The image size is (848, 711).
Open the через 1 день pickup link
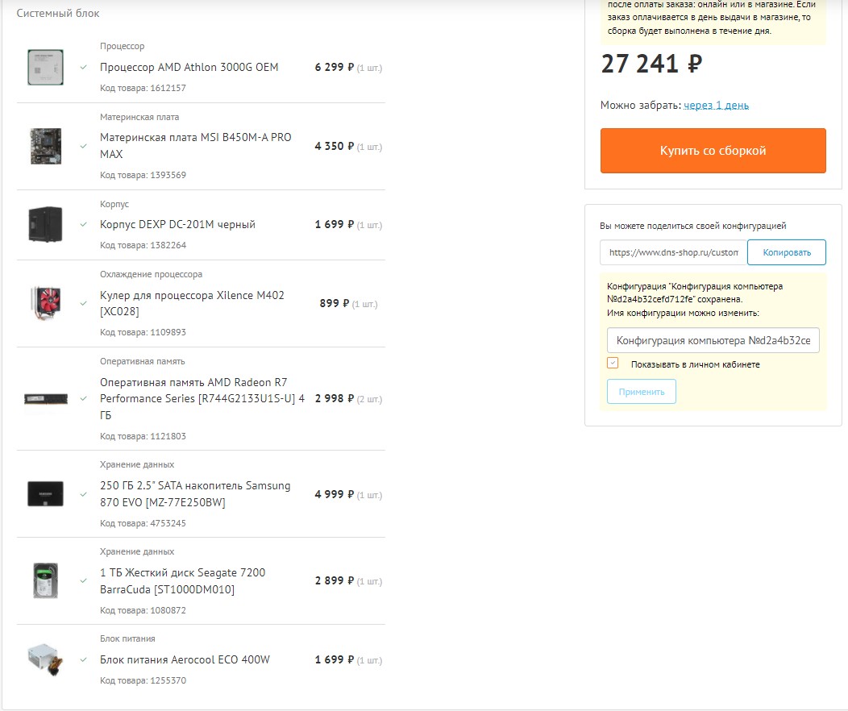click(716, 105)
